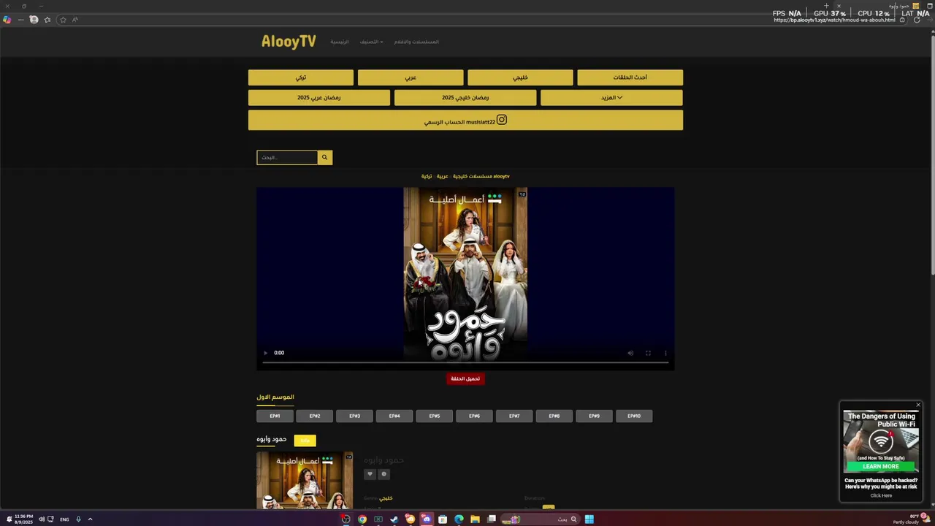935x526 pixels.
Task: Focus the البحث search input field
Action: pyautogui.click(x=287, y=157)
